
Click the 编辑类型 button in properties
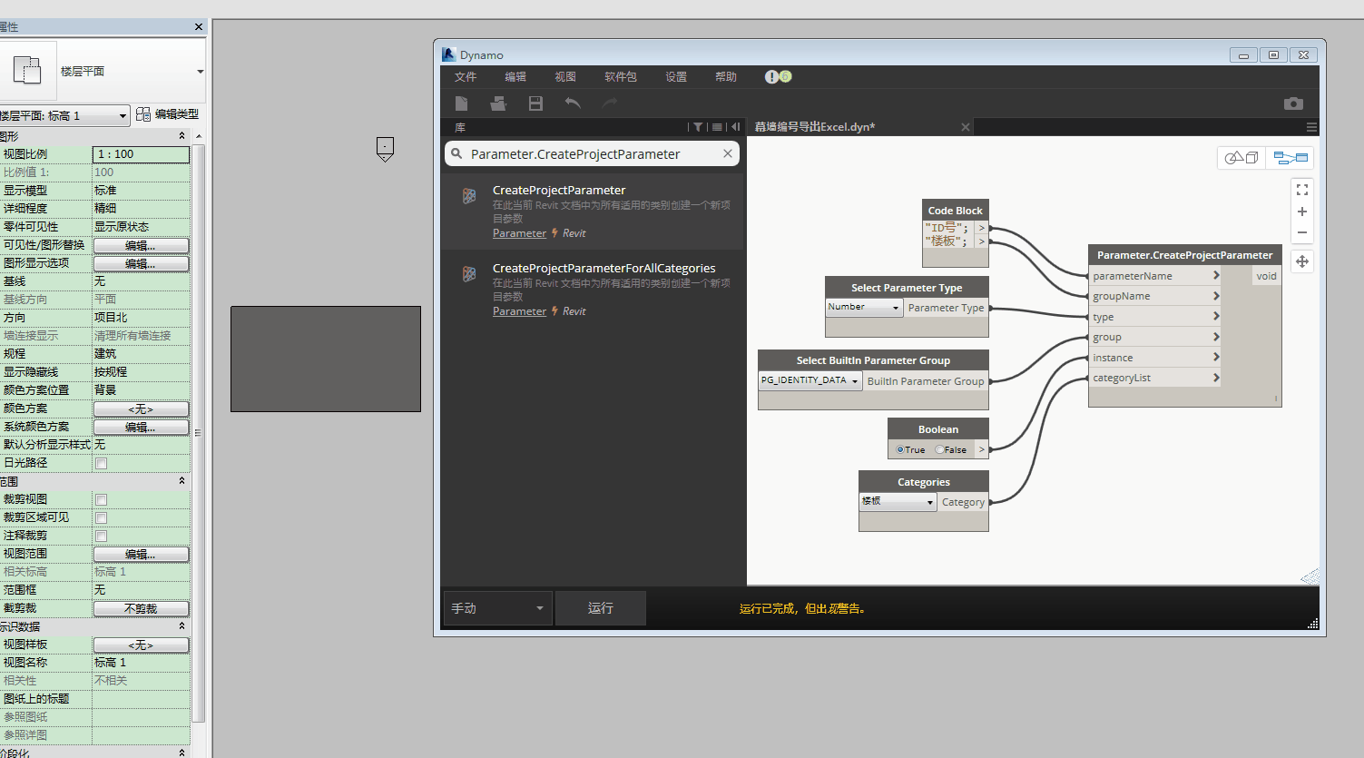pyautogui.click(x=168, y=114)
